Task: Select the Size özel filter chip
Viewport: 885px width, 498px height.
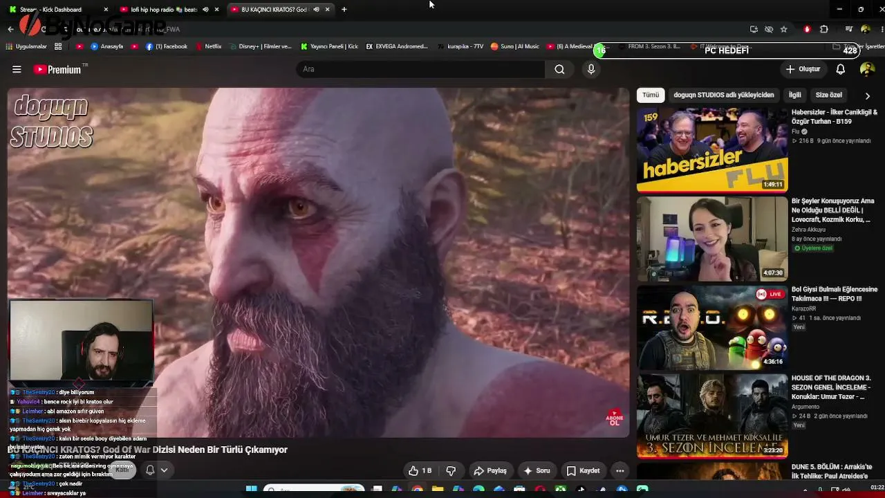Action: 829,95
